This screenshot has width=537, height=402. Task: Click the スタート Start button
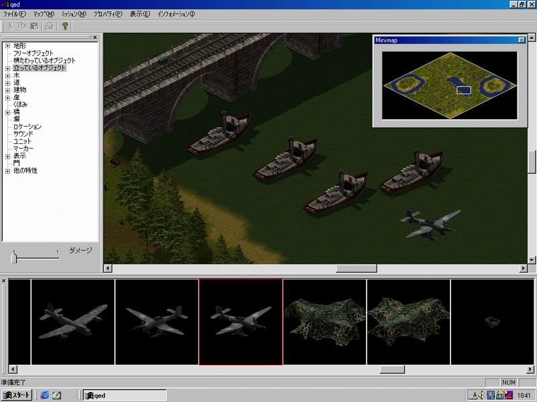17,395
